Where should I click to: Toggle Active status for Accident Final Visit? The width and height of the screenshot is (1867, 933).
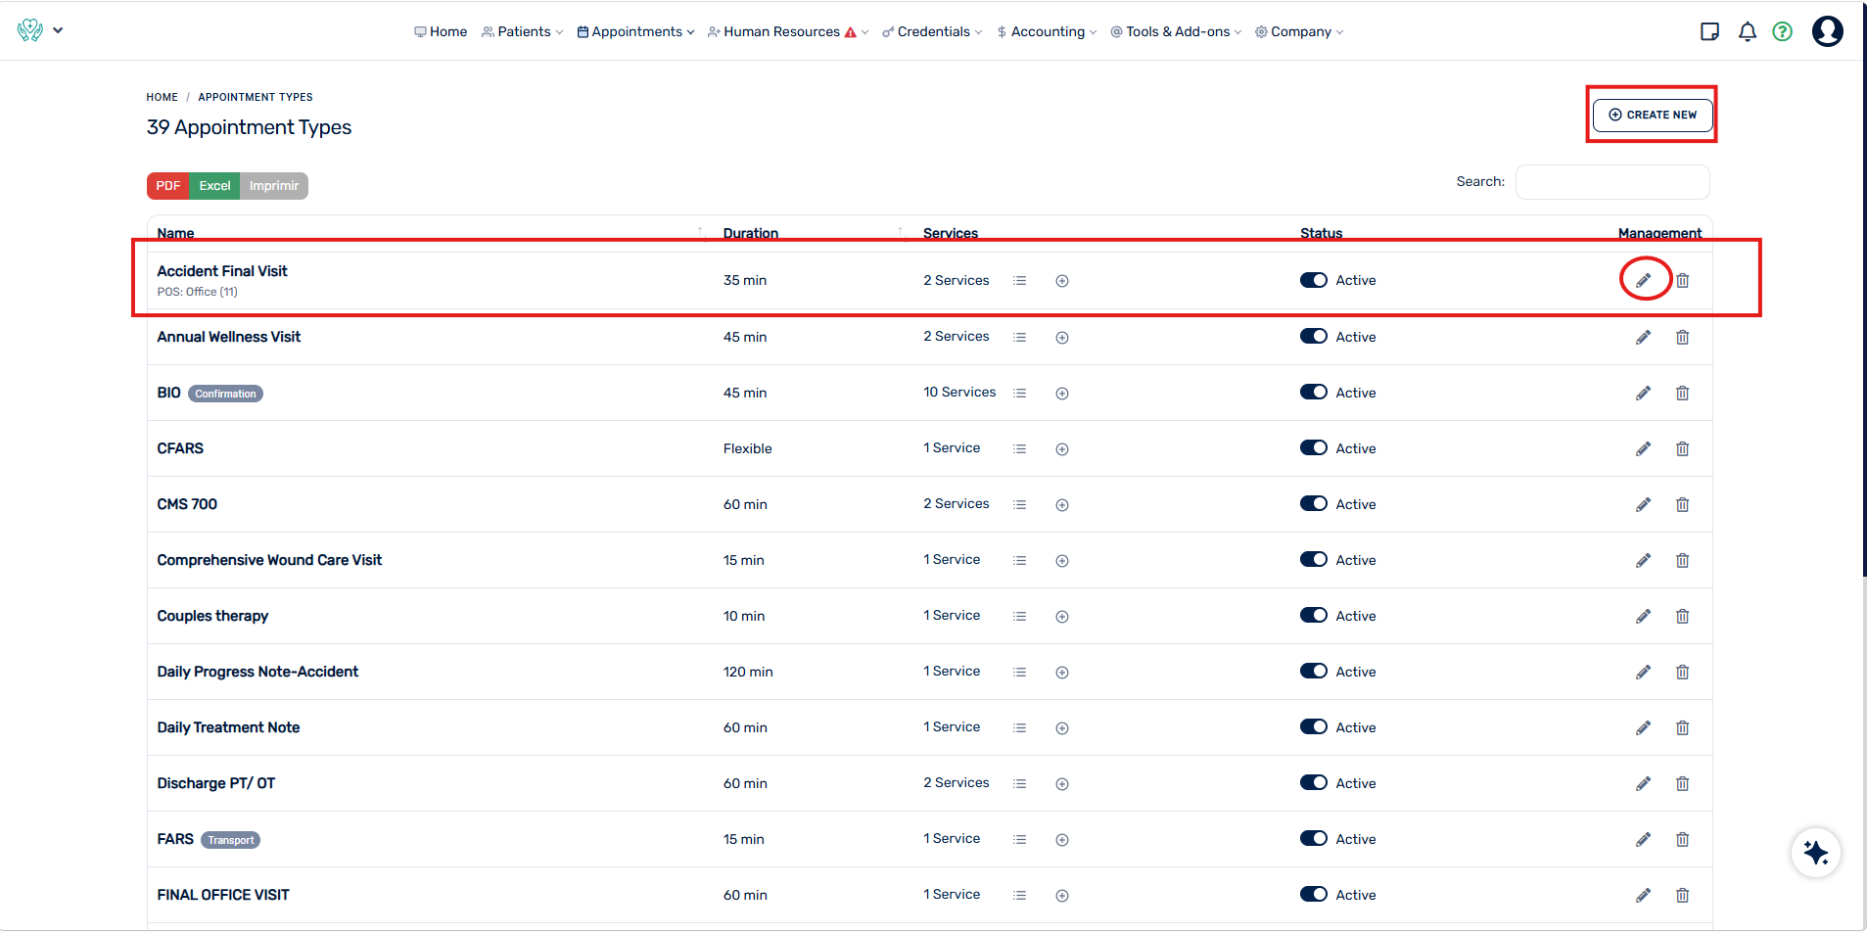[1314, 280]
